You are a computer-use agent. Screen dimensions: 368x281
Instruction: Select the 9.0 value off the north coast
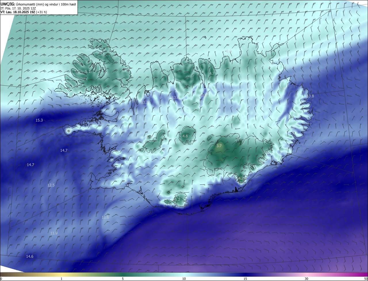point(229,51)
